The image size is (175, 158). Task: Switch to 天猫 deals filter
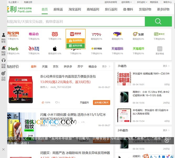45,67
